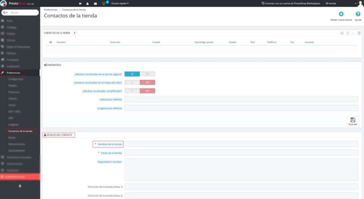Viewport: 364px width, 199px height.
Task: Open the messages envelope icon
Action: coord(95,4)
